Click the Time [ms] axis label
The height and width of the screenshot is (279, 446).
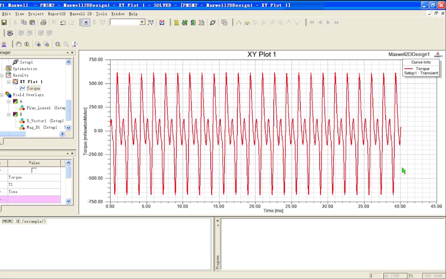[273, 211]
